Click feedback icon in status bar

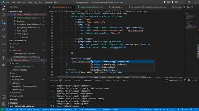point(191,109)
